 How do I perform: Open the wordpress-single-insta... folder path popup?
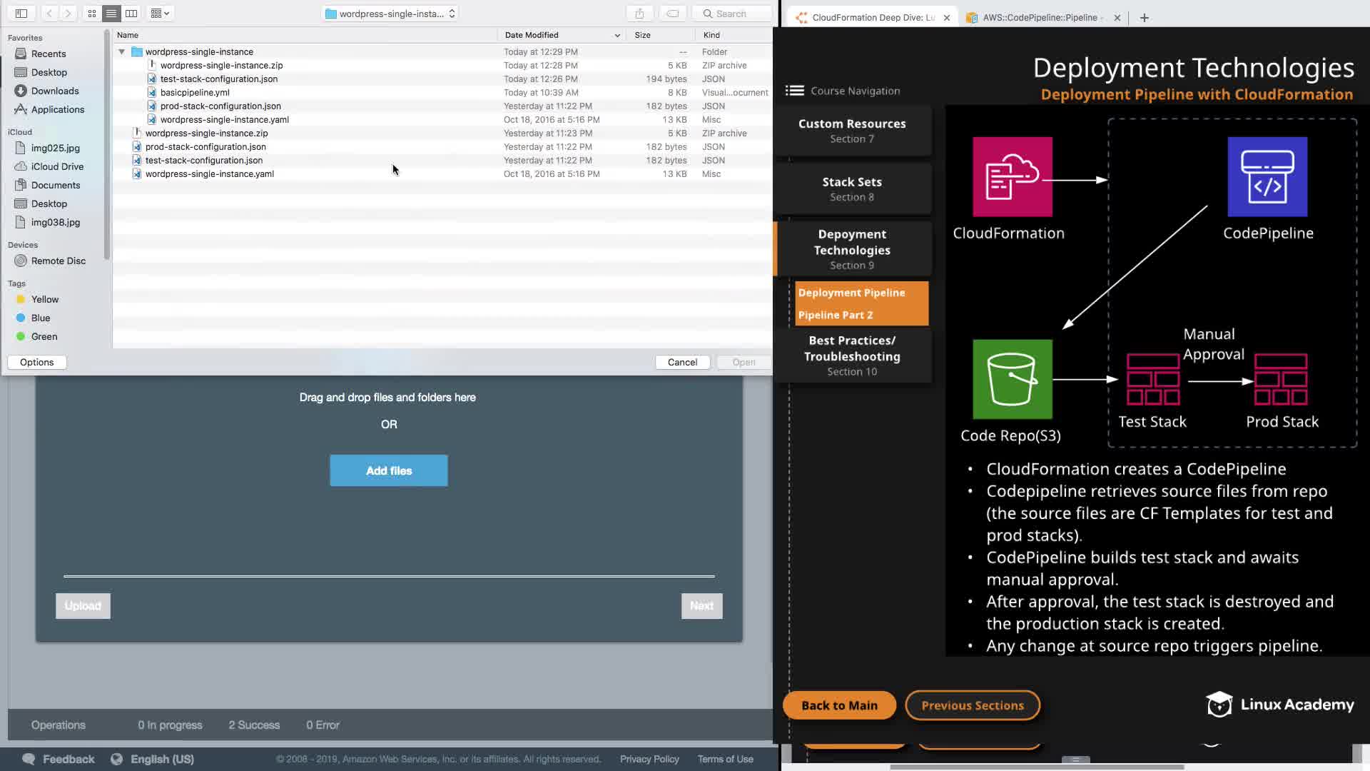[x=390, y=14]
